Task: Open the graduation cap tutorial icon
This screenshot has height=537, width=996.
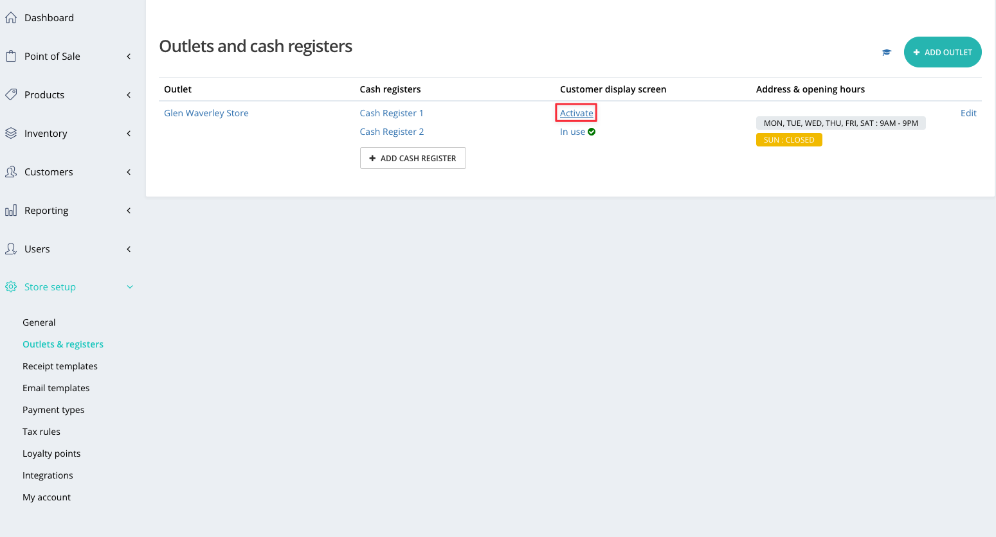Action: pyautogui.click(x=887, y=53)
